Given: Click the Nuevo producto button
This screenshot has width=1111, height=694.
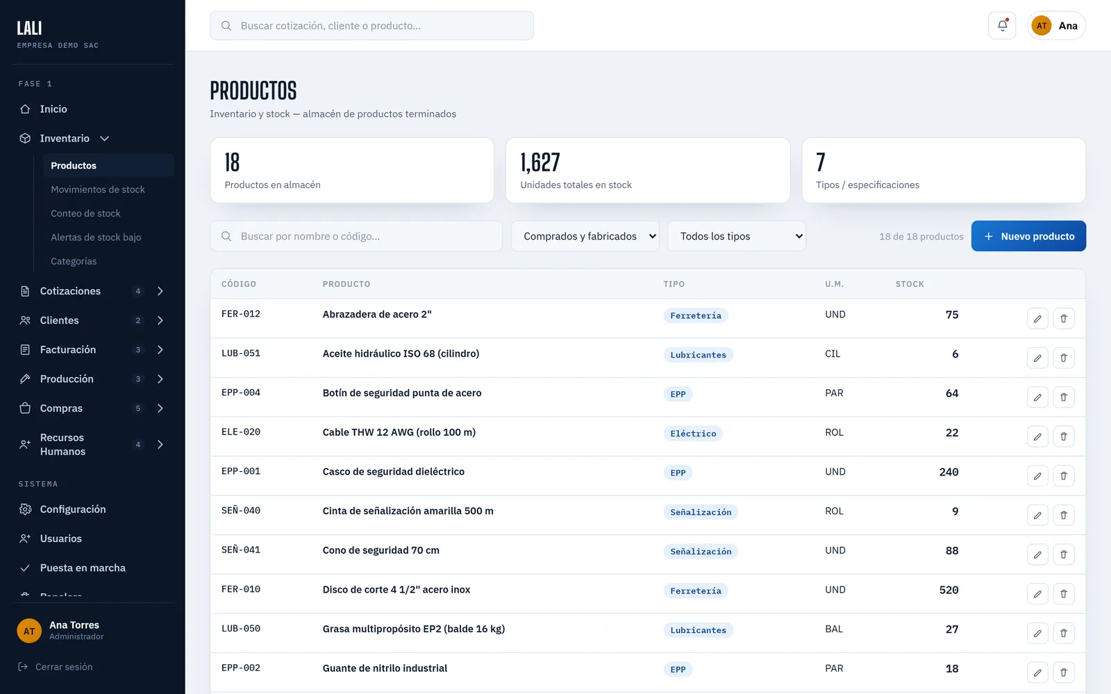Looking at the screenshot, I should coord(1028,236).
